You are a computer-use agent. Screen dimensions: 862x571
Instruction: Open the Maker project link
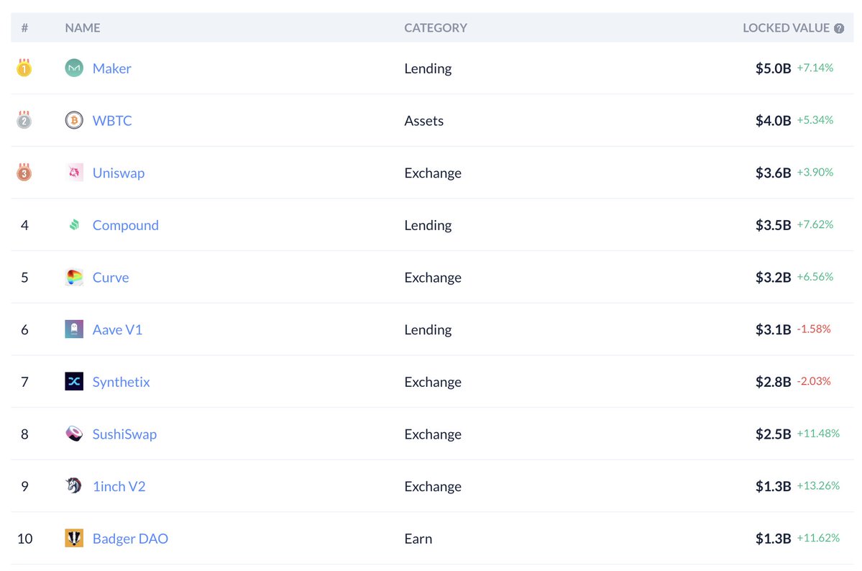click(x=111, y=68)
